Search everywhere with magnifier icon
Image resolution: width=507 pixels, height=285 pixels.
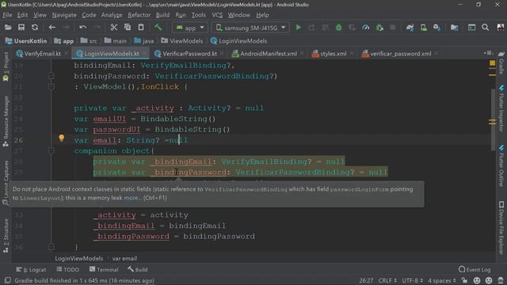[x=485, y=28]
